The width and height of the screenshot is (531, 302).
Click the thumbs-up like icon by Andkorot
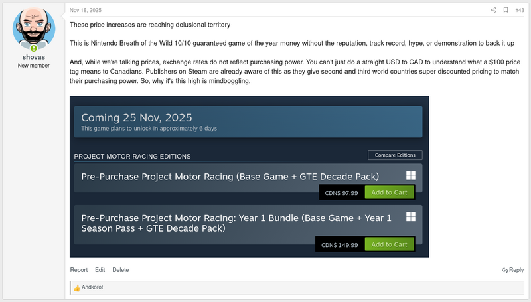(x=76, y=288)
